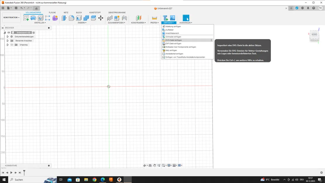Click the Save disk icon
325x183 pixels.
pos(16,8)
